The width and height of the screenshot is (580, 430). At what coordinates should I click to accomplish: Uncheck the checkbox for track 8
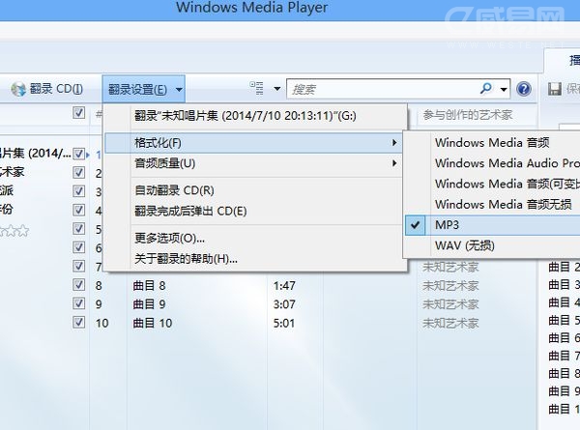pyautogui.click(x=79, y=285)
